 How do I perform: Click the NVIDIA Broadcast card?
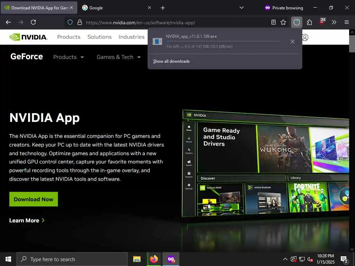[266, 198]
